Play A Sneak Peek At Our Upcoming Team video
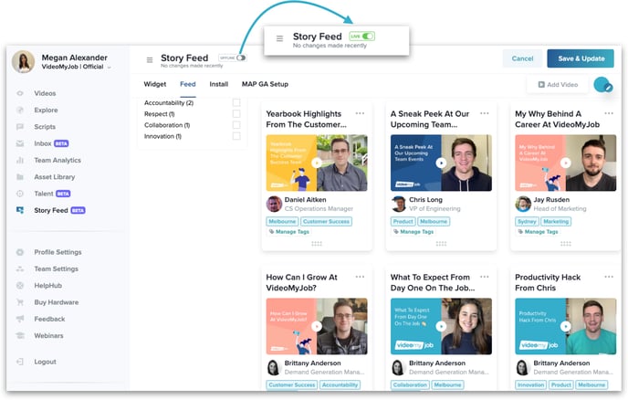Screen dimensions: 628x400 point(441,163)
